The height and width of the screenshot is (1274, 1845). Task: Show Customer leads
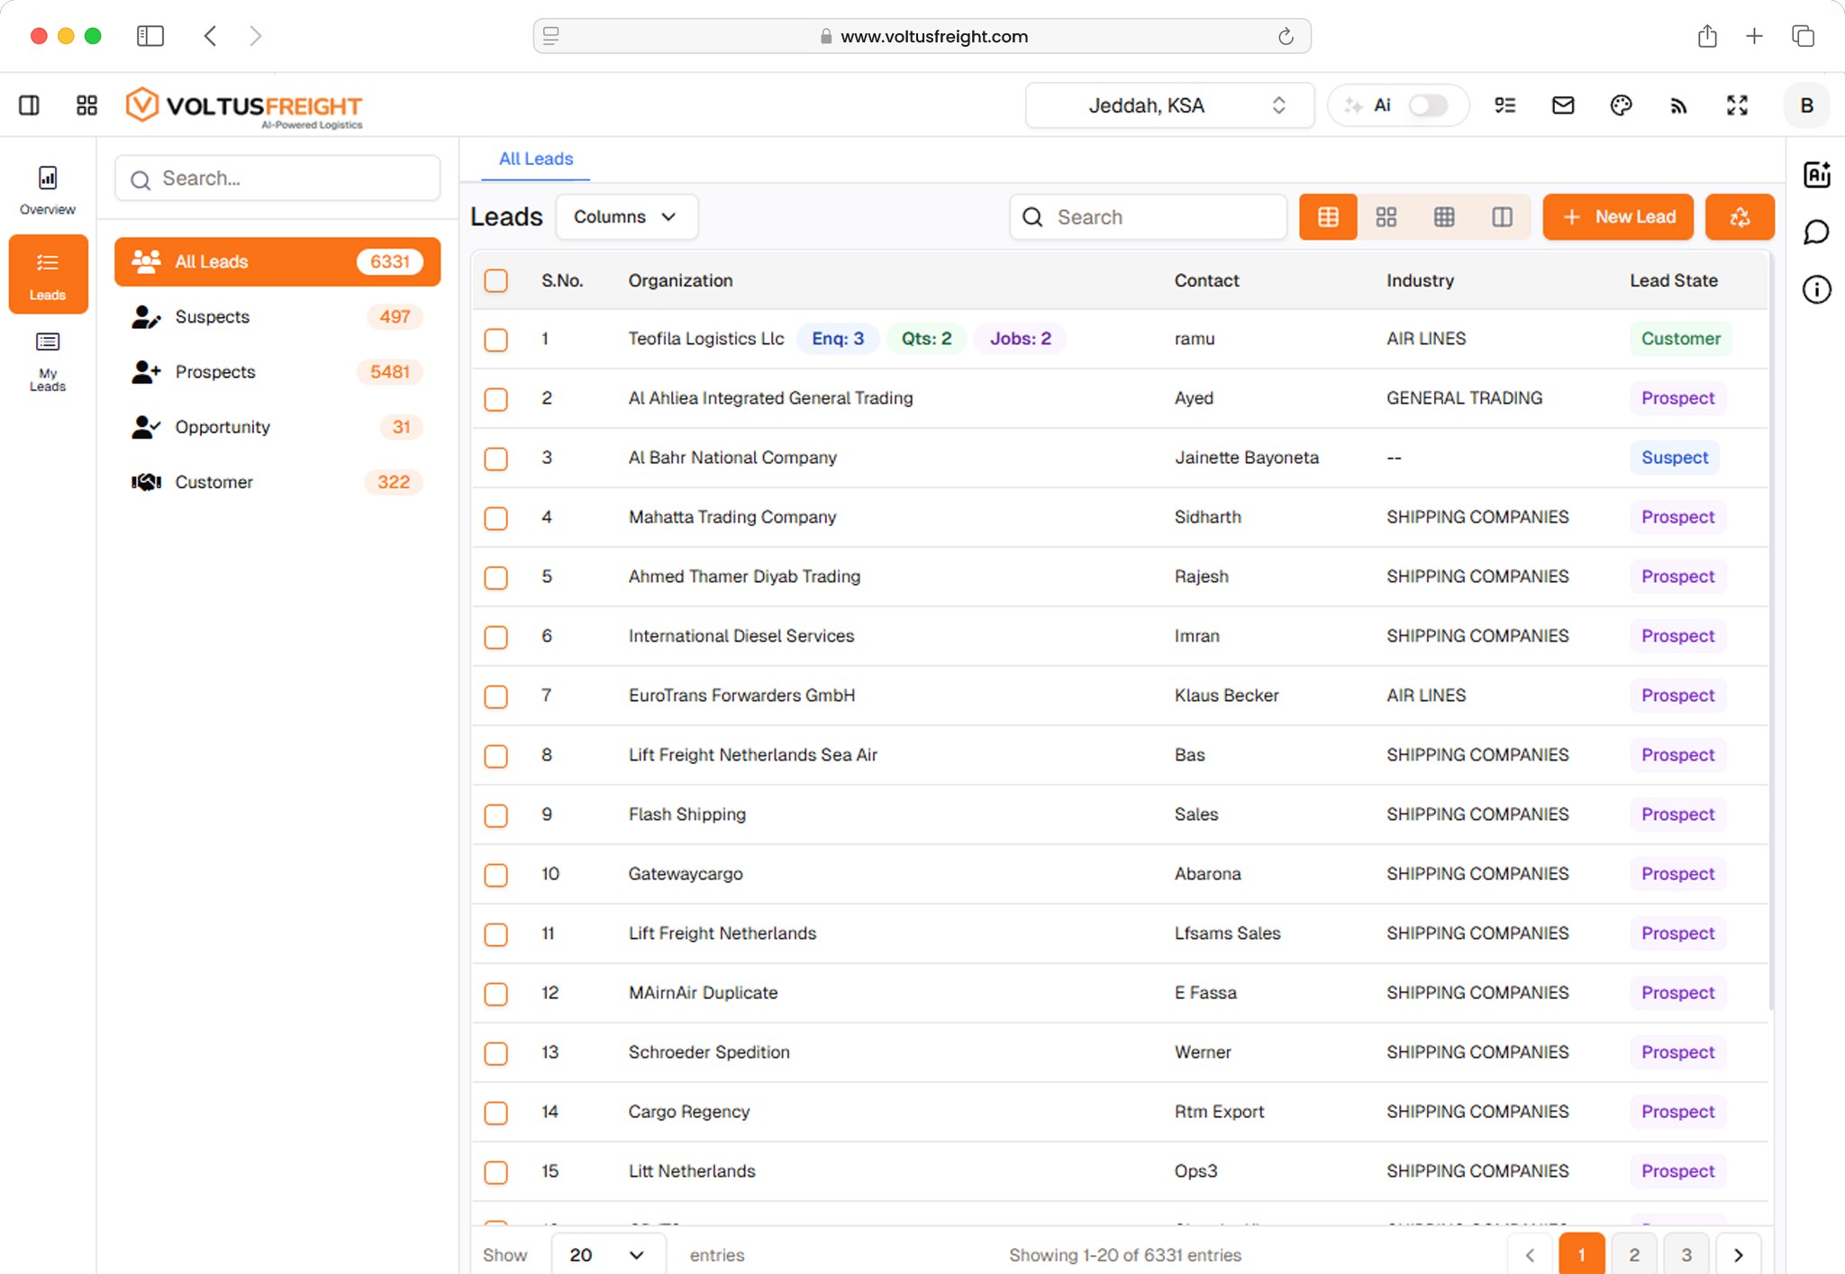point(277,482)
